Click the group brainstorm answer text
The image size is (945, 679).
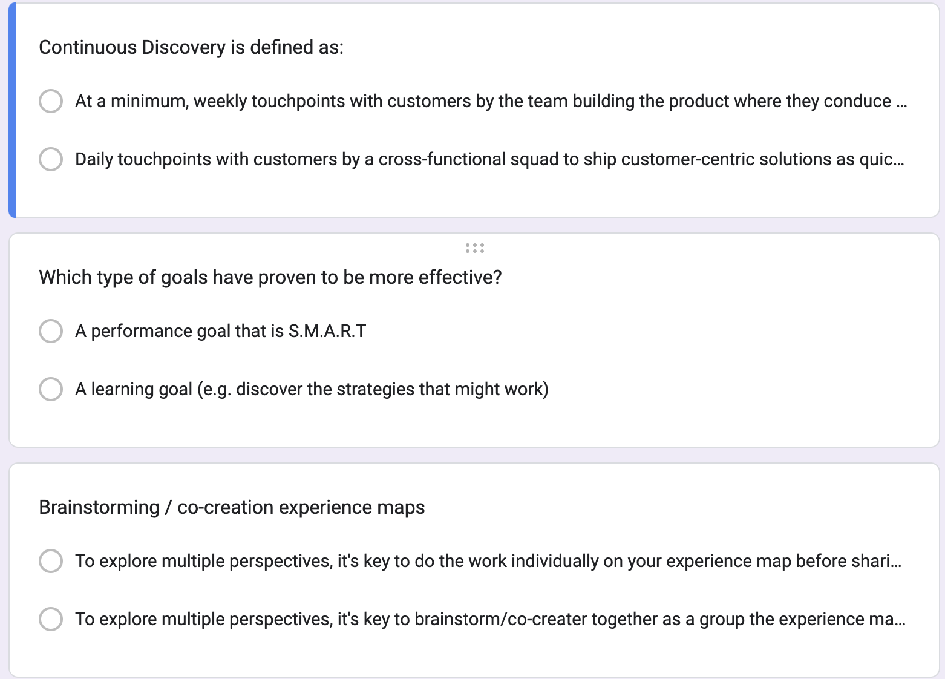490,618
